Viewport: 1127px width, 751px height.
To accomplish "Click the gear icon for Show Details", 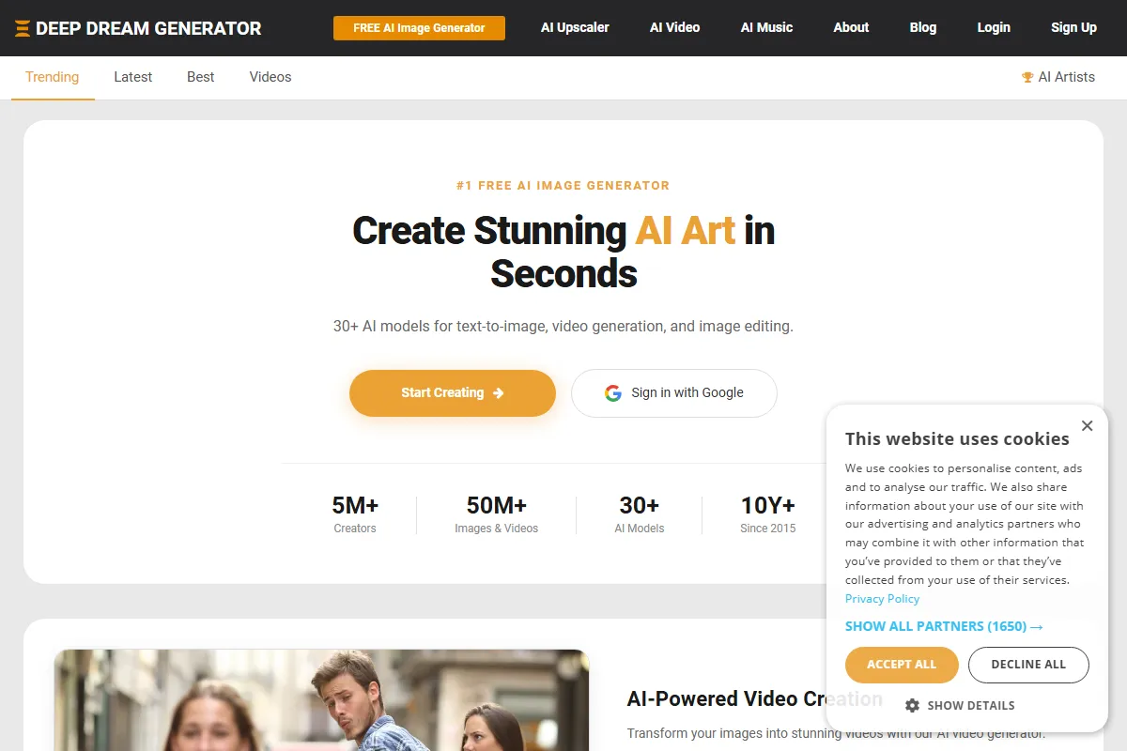I will click(x=912, y=705).
